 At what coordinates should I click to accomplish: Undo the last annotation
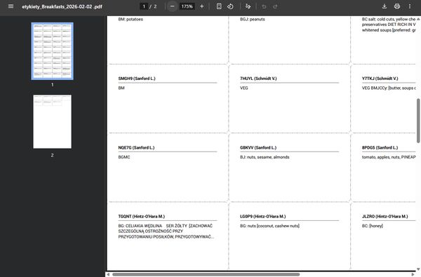[x=264, y=6]
